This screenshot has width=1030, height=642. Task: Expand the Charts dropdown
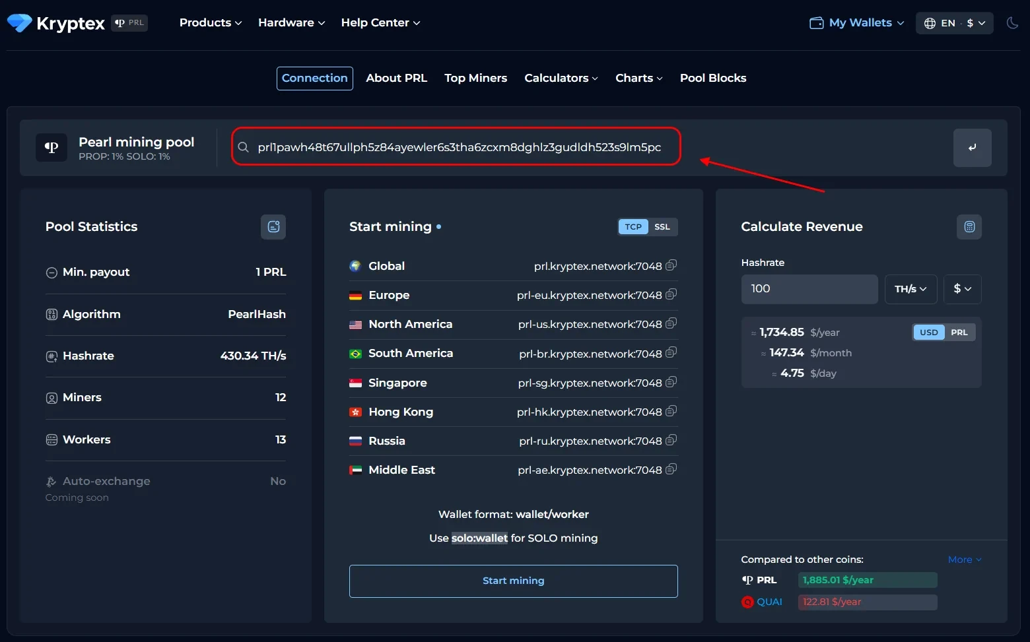[639, 78]
